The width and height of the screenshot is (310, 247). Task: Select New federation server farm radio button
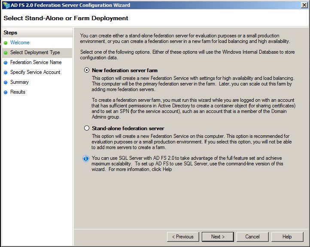click(87, 70)
